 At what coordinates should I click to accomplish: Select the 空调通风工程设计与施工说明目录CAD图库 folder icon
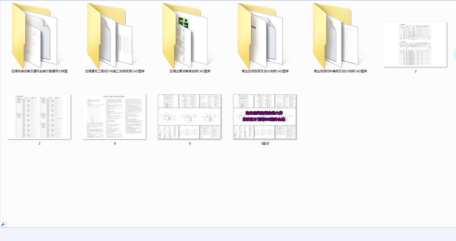[112, 36]
